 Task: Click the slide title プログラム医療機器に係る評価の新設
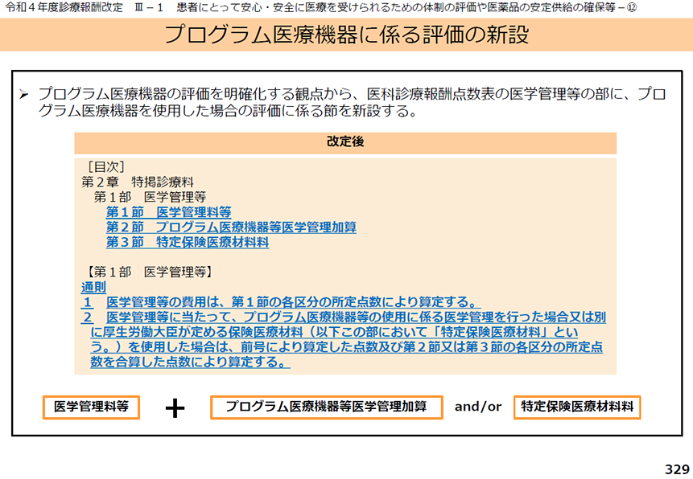[x=346, y=35]
